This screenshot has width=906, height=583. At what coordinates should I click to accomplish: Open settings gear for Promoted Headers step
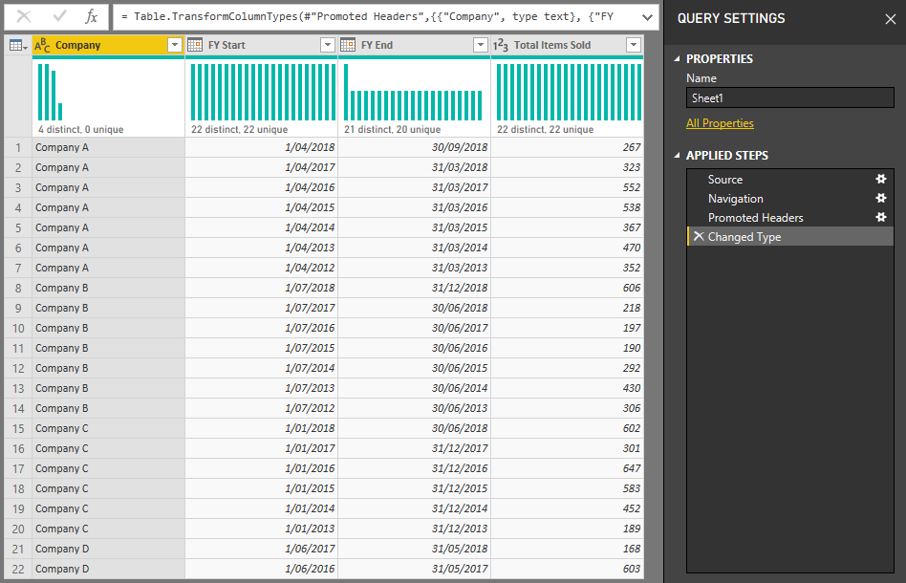pyautogui.click(x=881, y=217)
